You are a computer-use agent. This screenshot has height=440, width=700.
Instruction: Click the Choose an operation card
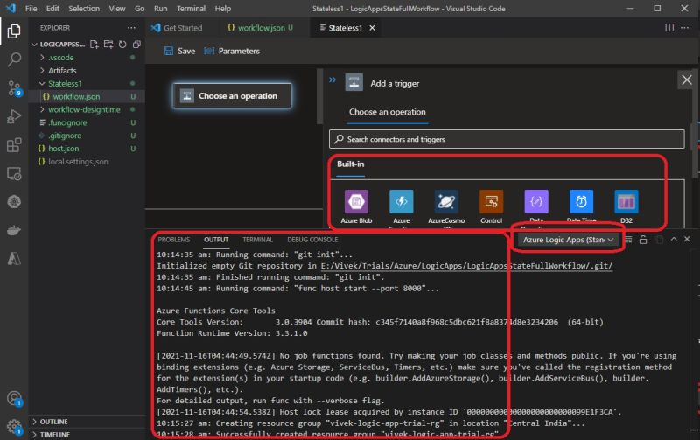(232, 95)
